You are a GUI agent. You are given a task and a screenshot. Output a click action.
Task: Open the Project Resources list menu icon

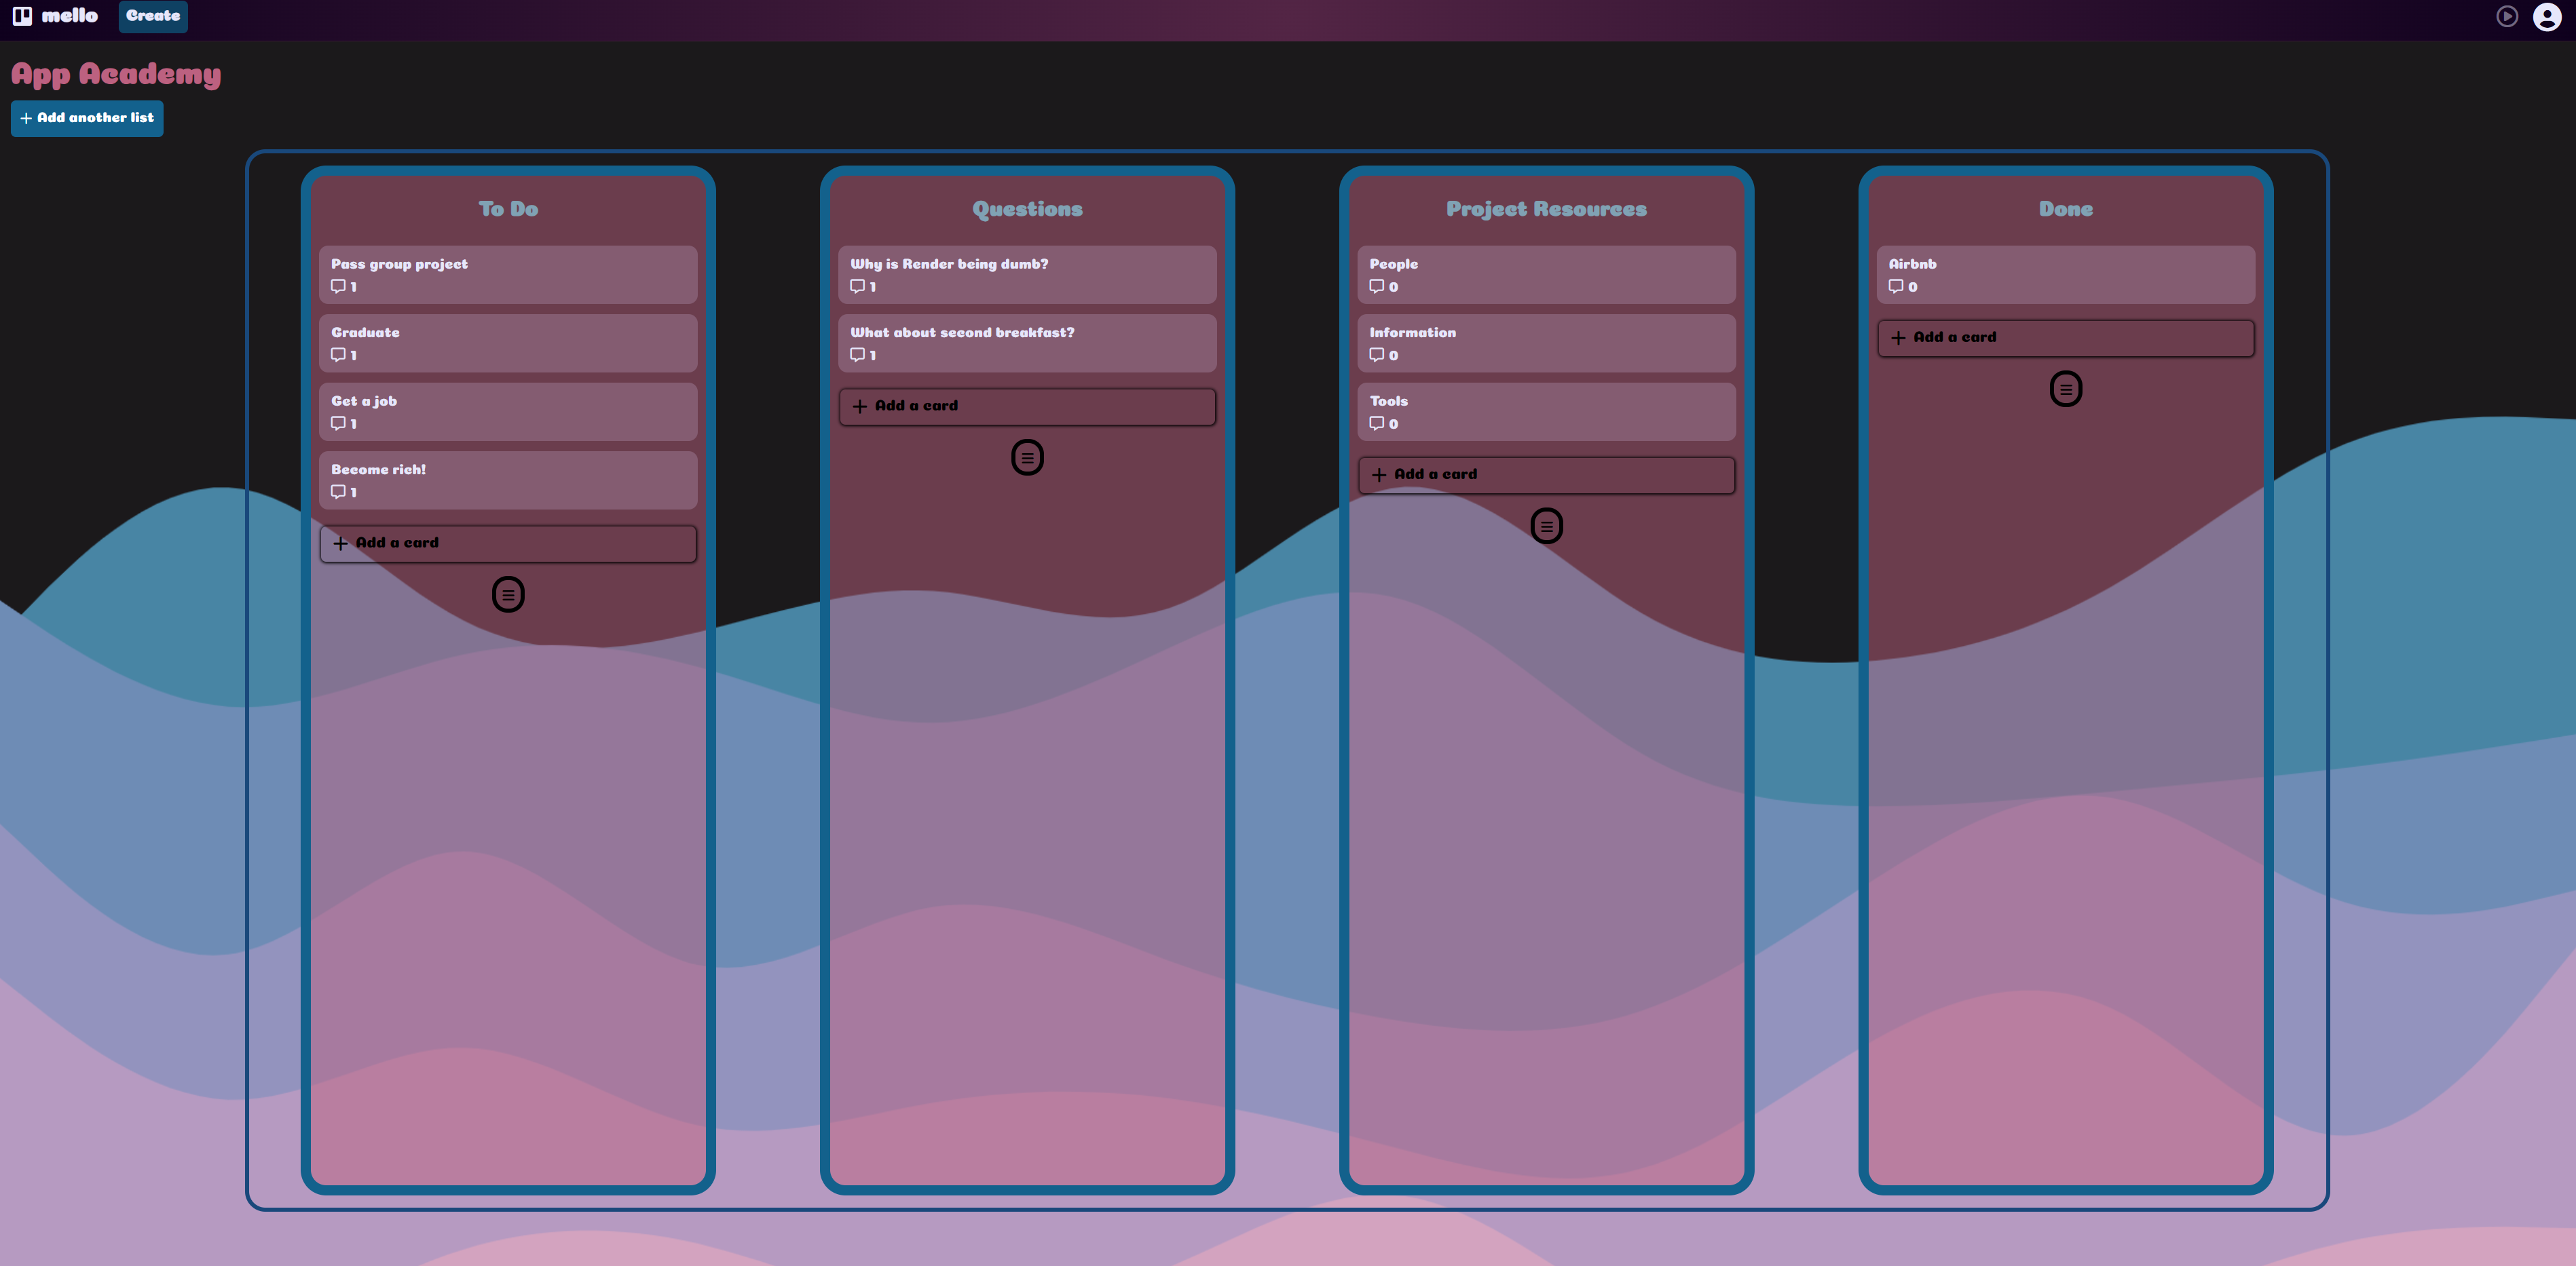pyautogui.click(x=1546, y=526)
